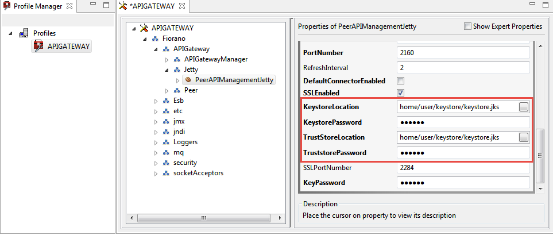Select the socketAcceptors tree item
This screenshot has height=235, width=553.
point(198,174)
